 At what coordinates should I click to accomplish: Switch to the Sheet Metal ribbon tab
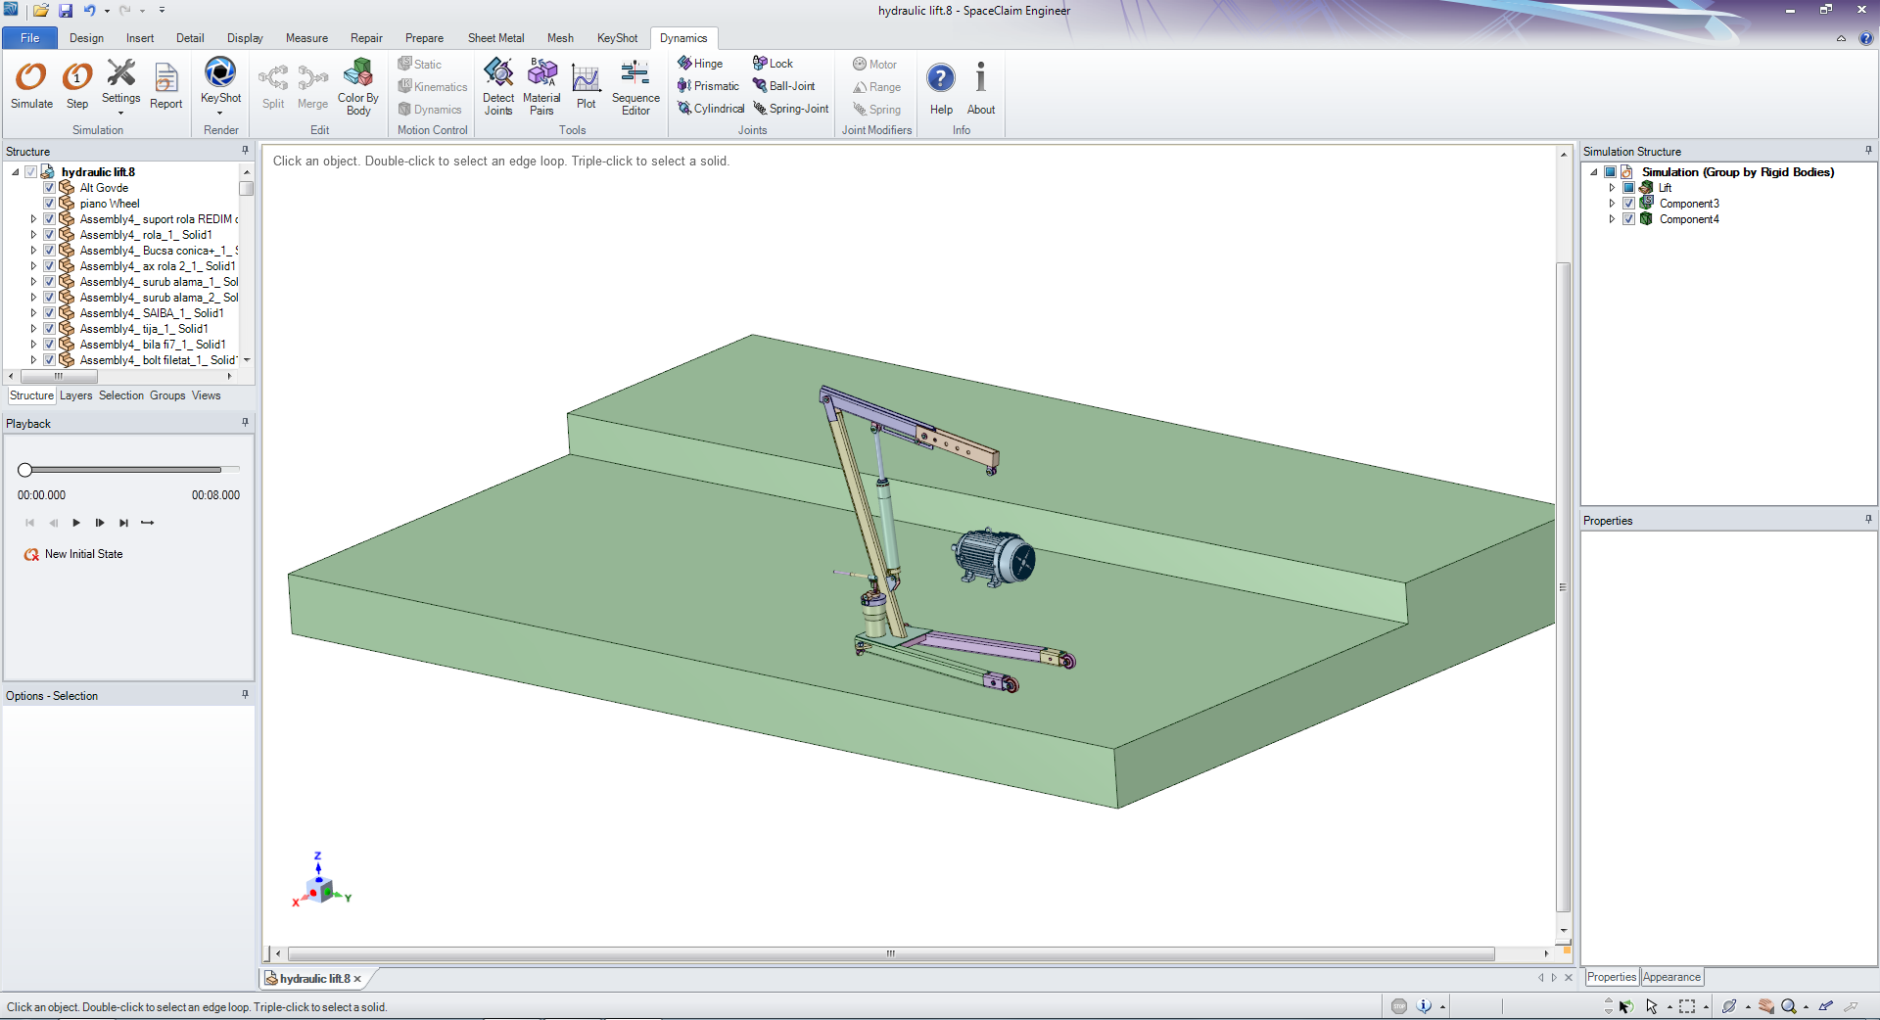click(x=495, y=38)
